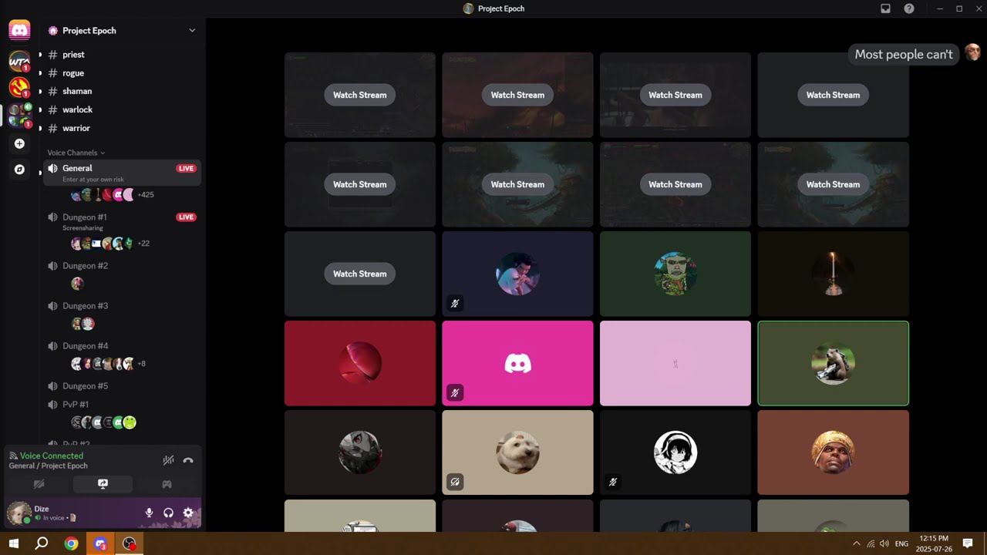
Task: Click the Discord taskbar icon
Action: pyautogui.click(x=100, y=543)
